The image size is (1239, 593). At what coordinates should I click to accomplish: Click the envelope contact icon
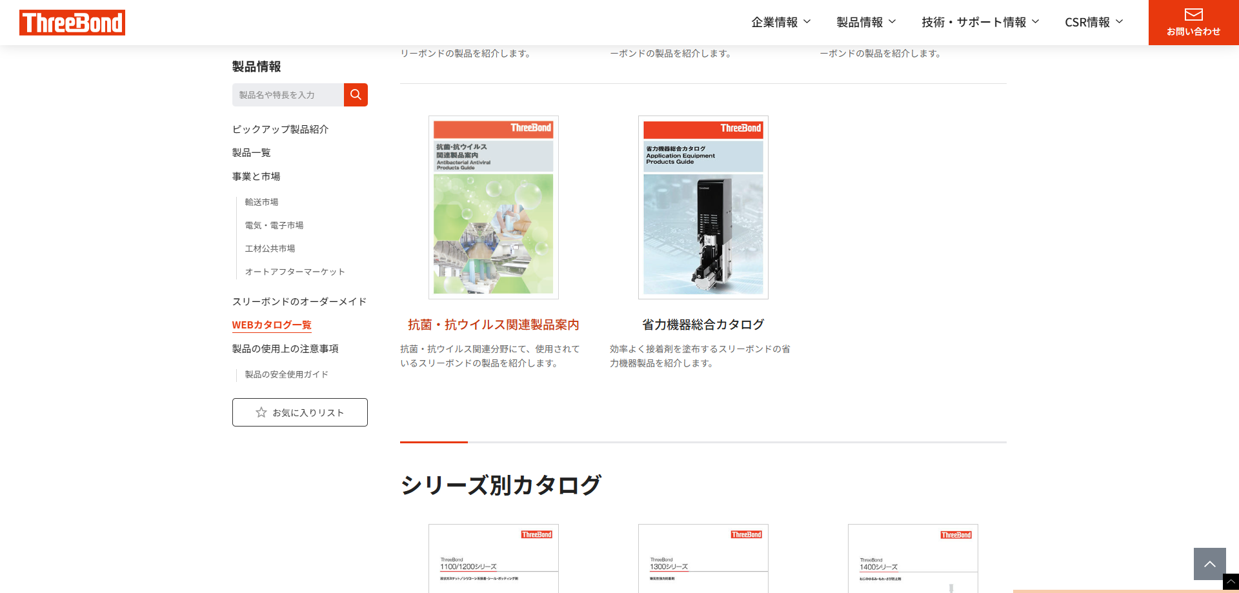pos(1193,15)
